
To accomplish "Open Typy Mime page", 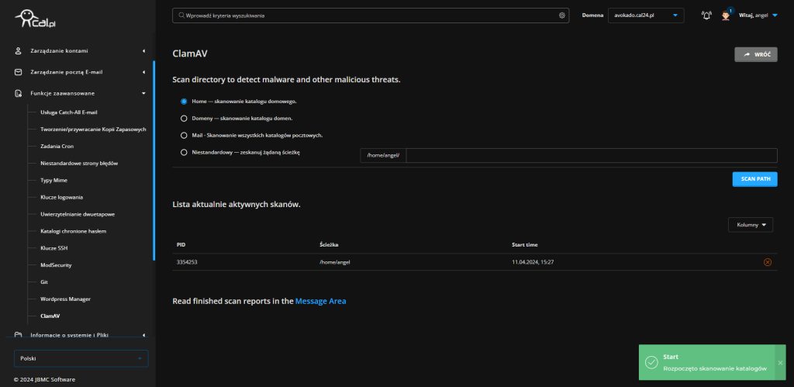I will click(x=54, y=180).
